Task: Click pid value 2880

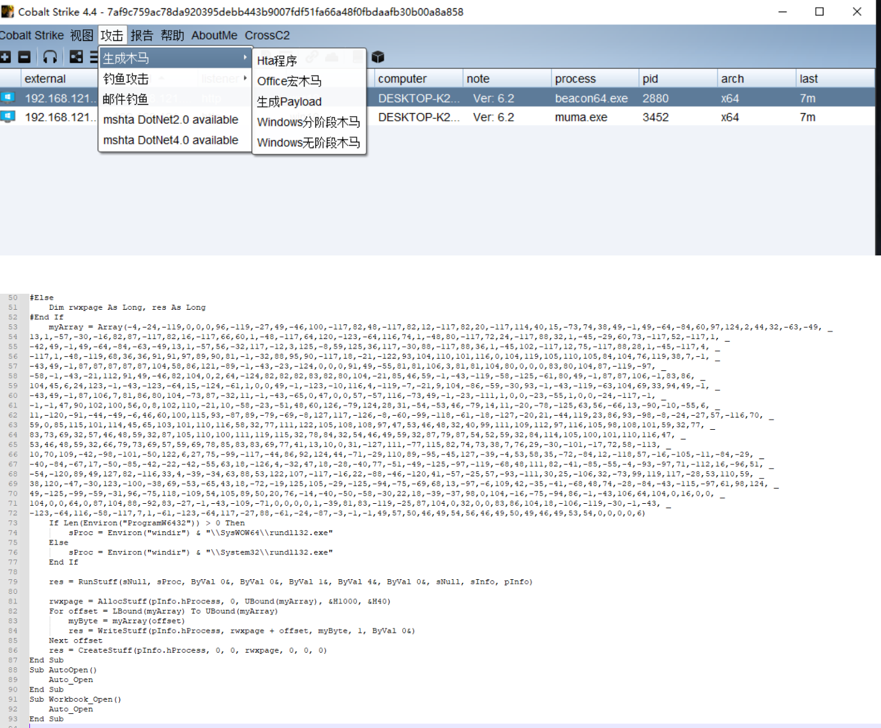Action: 656,98
